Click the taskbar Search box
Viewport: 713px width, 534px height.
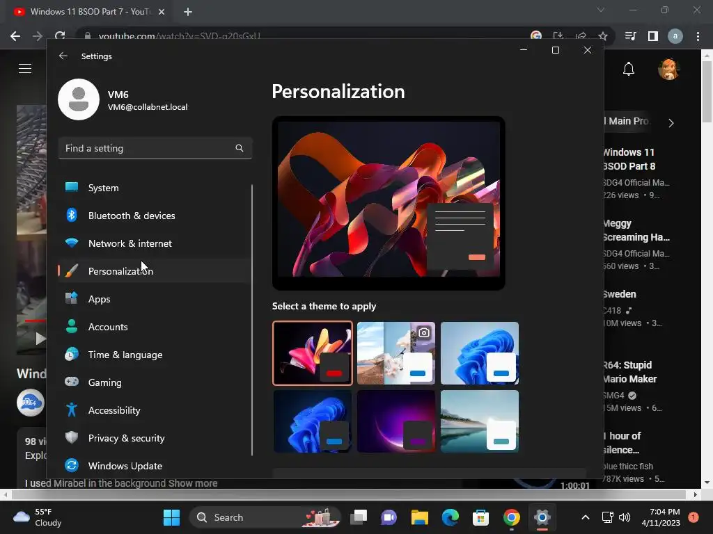point(265,517)
